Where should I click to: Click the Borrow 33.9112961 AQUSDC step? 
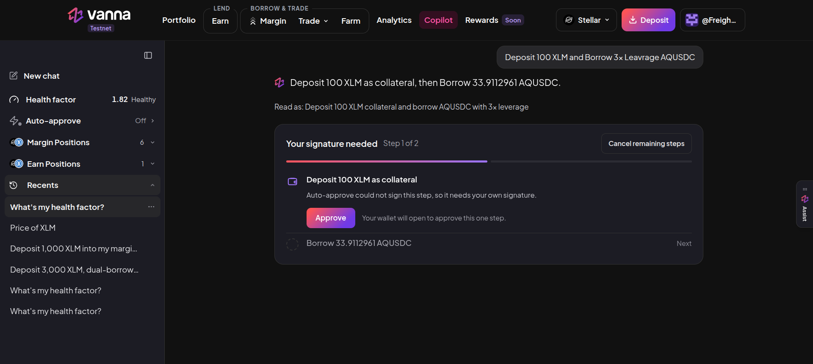point(359,243)
